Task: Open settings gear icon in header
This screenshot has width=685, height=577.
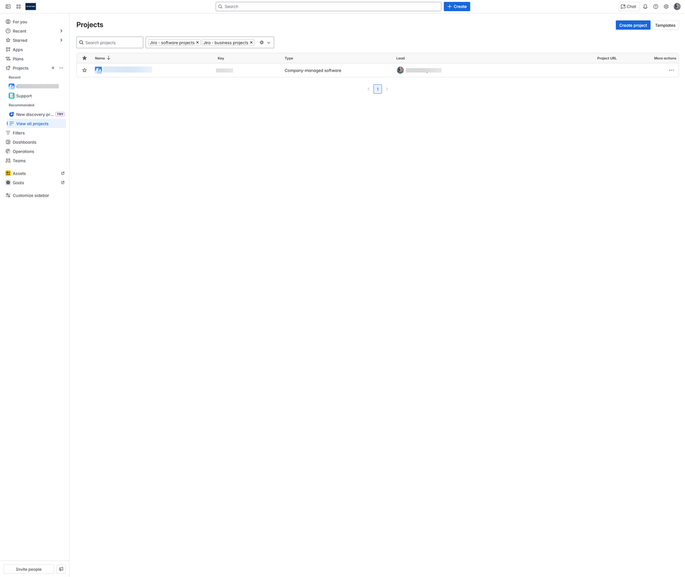Action: tap(666, 7)
